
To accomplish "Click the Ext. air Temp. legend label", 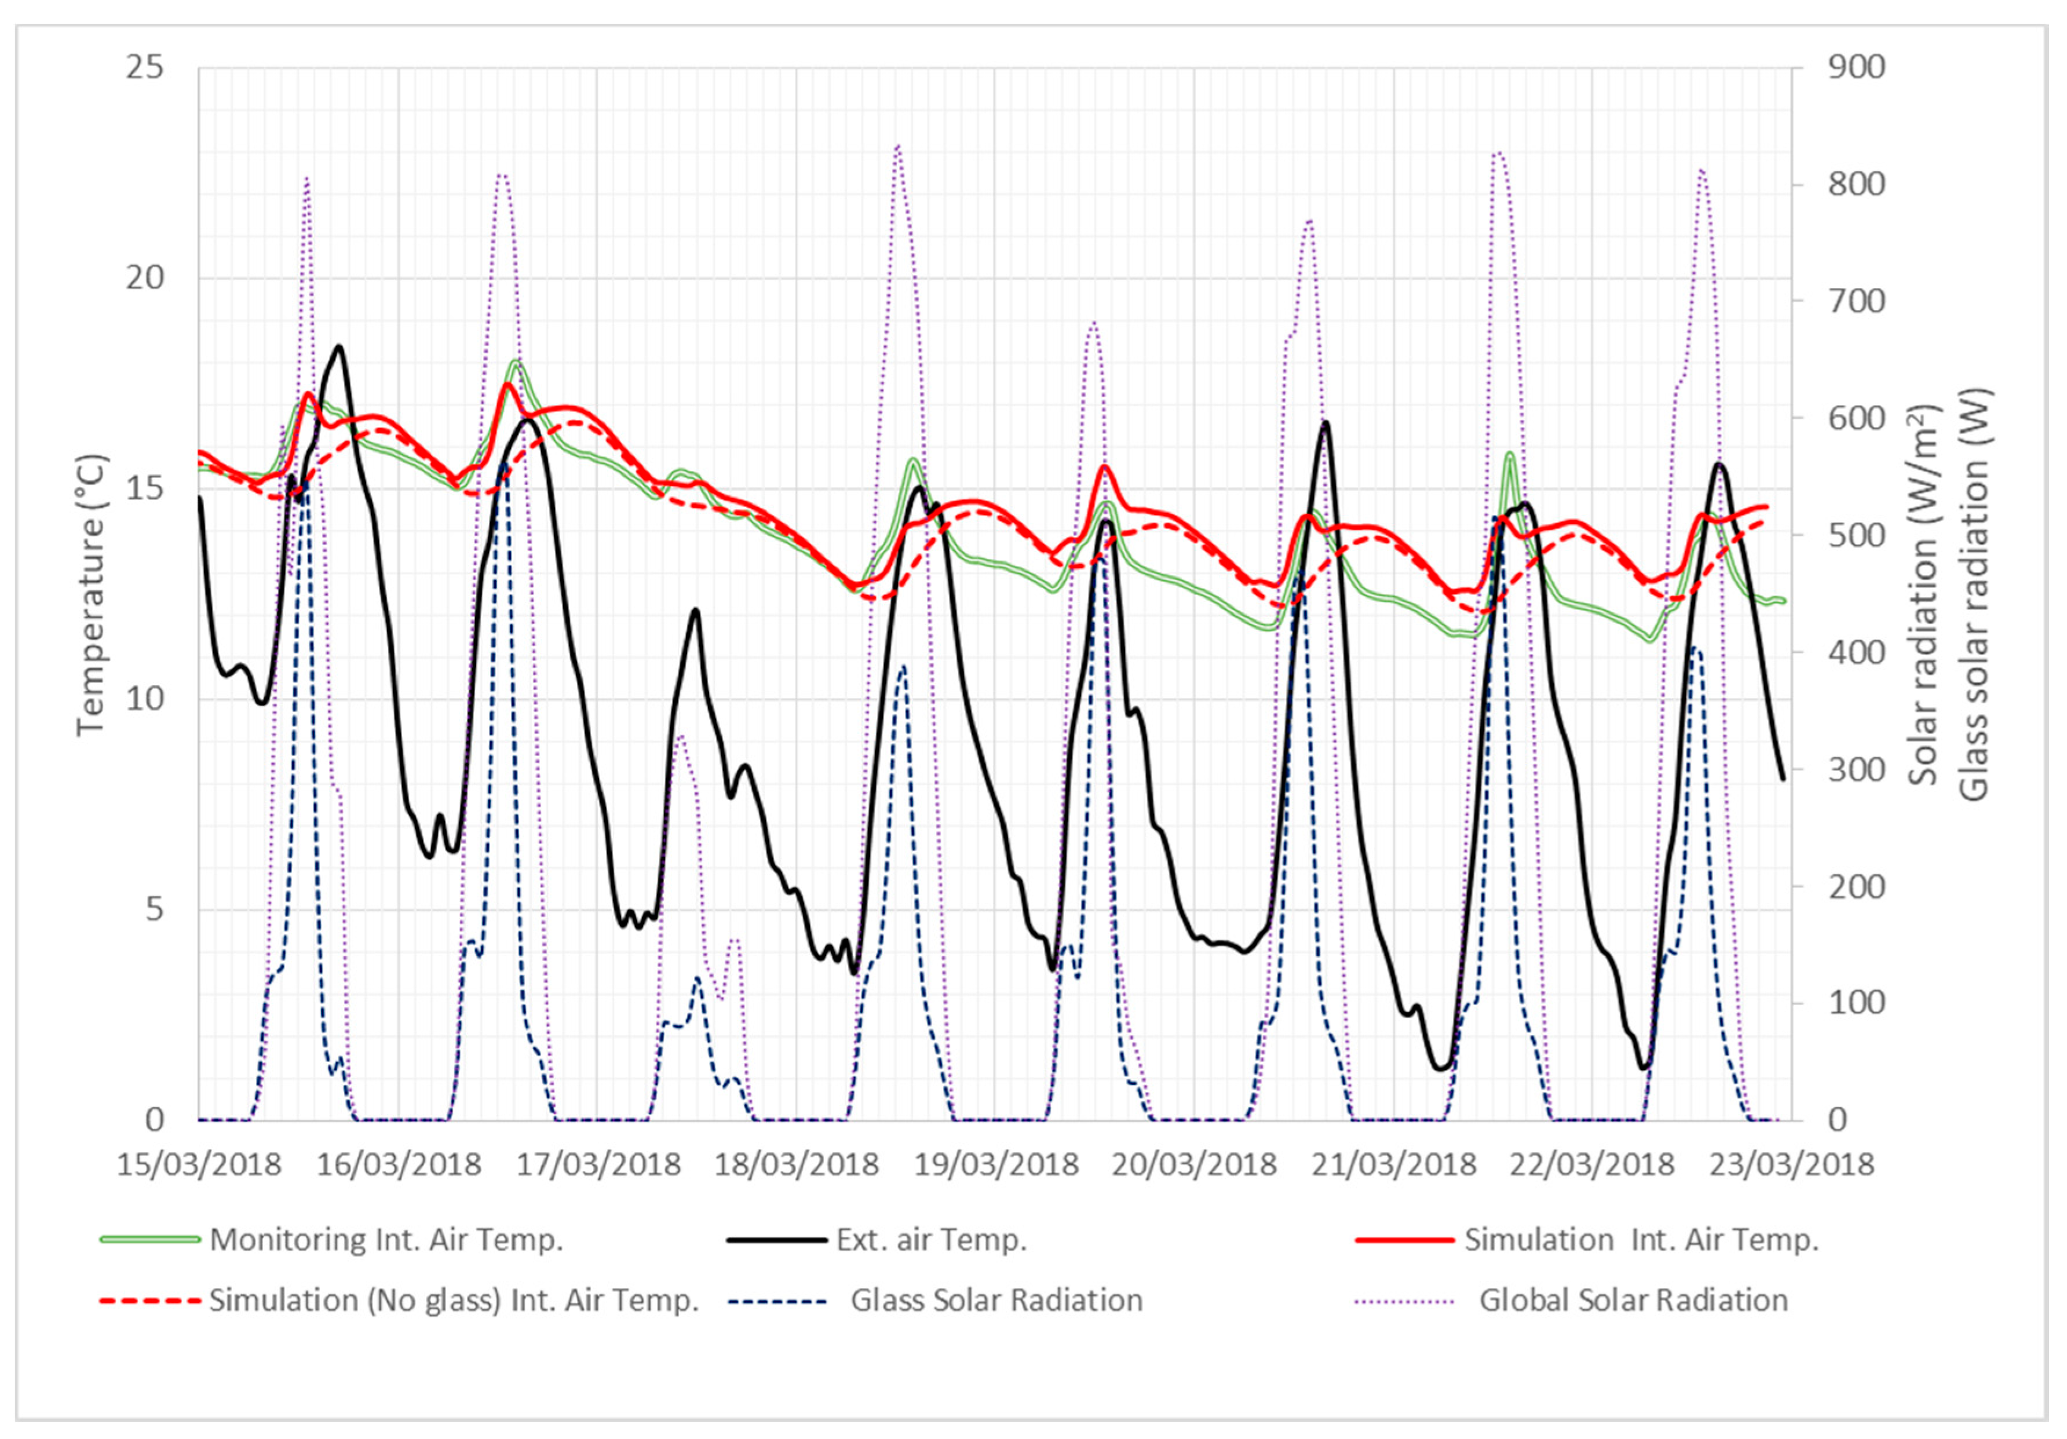I will coord(931,1240).
